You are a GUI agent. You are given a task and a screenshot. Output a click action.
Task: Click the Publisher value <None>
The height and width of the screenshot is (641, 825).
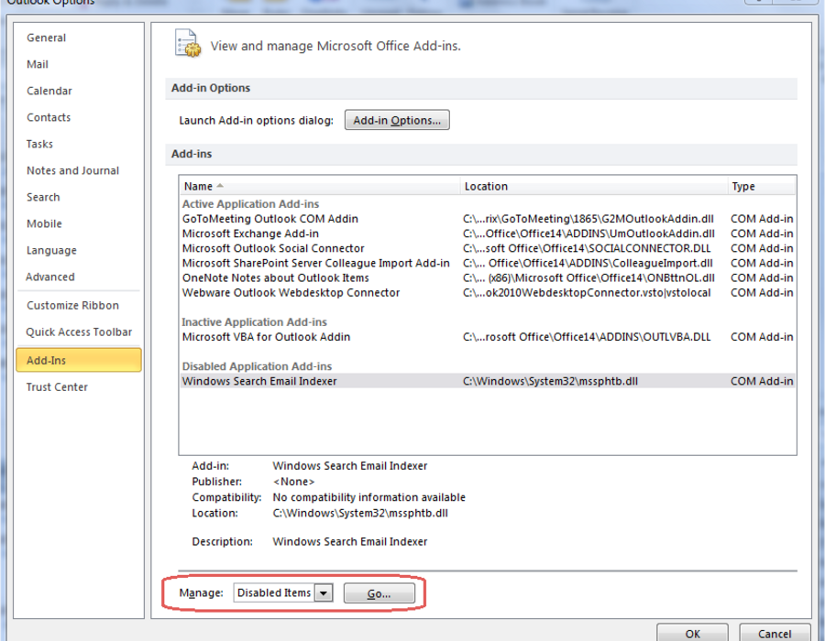(293, 482)
